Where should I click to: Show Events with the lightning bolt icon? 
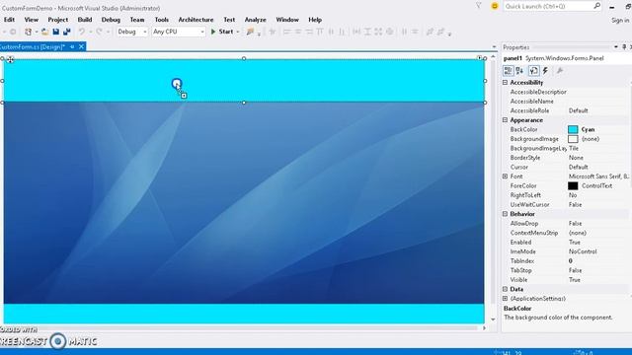click(x=545, y=71)
